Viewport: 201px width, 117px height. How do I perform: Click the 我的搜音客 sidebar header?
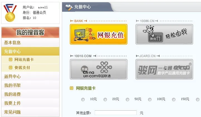coord(30,33)
